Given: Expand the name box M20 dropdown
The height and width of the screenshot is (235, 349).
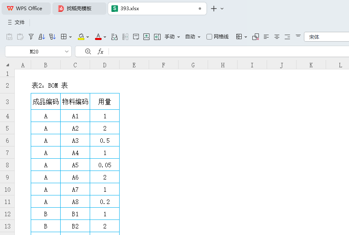Looking at the screenshot, I should [66, 52].
